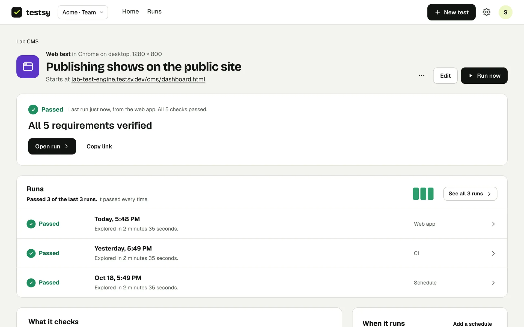Image resolution: width=524 pixels, height=327 pixels.
Task: Open the settings gear icon
Action: [x=486, y=12]
